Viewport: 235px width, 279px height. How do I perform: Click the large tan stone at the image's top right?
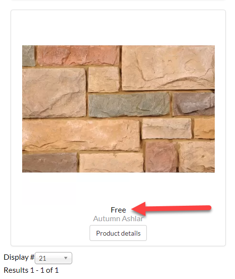168,67
